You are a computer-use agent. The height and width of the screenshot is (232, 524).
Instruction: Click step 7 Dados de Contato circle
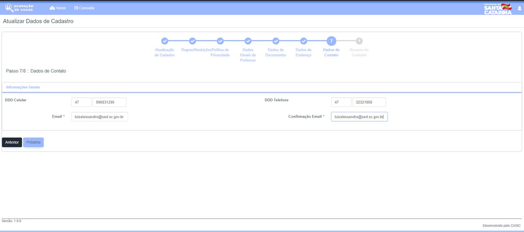pos(331,41)
